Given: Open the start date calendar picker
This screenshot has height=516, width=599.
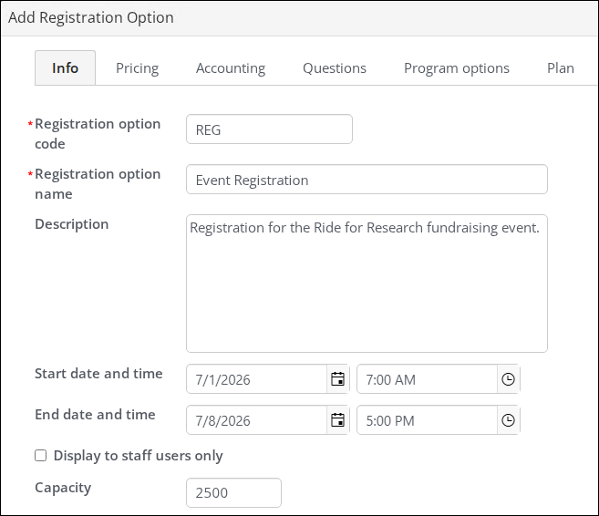Looking at the screenshot, I should 337,379.
